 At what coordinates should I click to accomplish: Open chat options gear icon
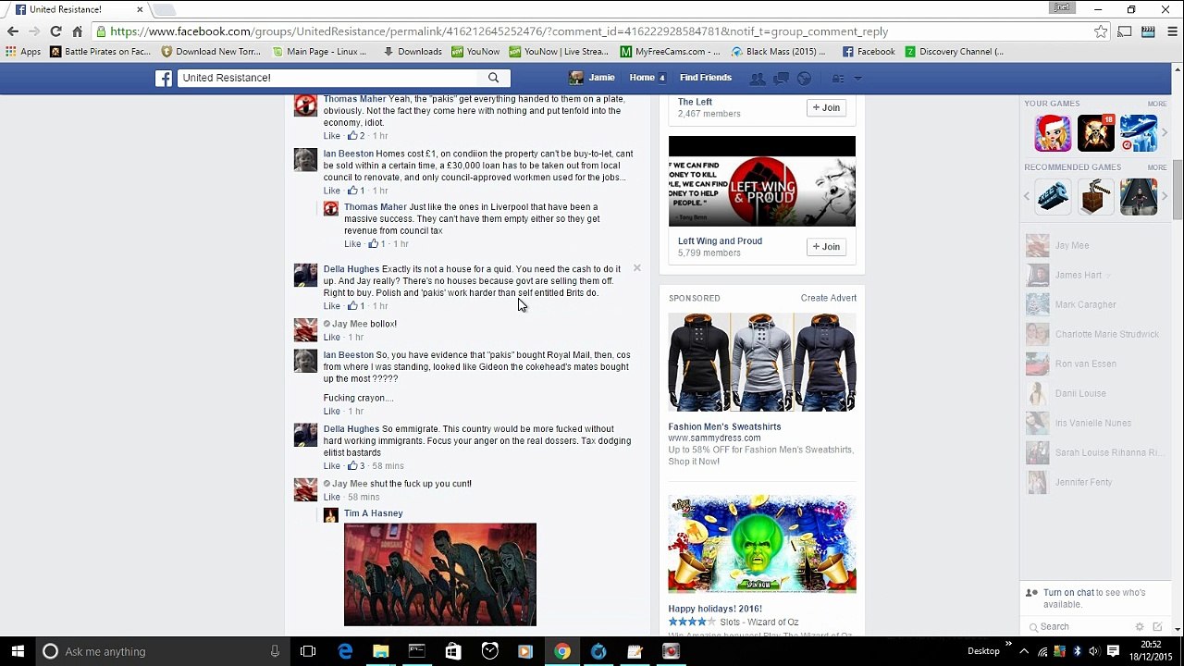[x=1140, y=627]
